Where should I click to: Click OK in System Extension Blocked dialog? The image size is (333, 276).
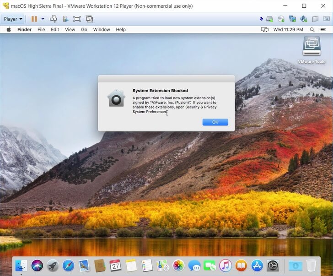pos(215,122)
